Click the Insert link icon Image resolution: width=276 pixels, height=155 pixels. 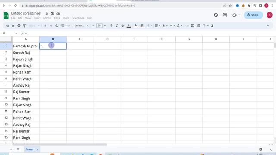187,26
